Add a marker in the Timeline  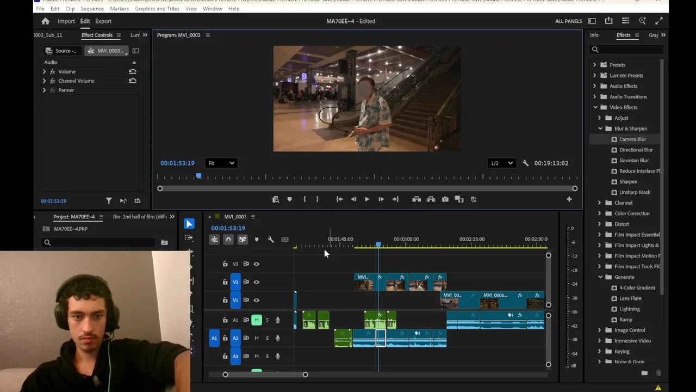[257, 240]
